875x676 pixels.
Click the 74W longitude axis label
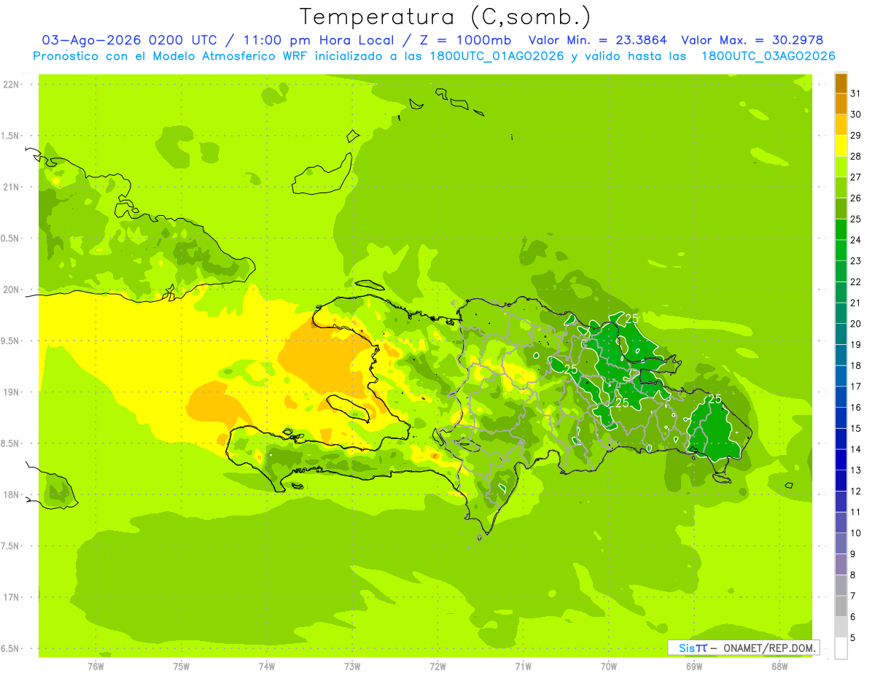267,666
